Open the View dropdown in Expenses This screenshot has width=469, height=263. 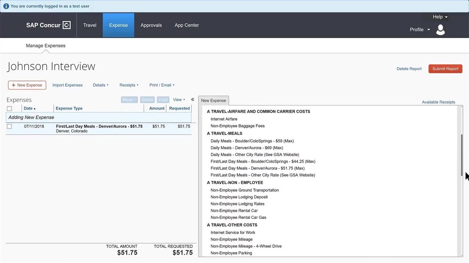pos(179,100)
